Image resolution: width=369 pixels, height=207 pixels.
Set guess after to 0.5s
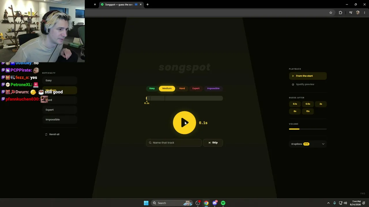pos(308,104)
